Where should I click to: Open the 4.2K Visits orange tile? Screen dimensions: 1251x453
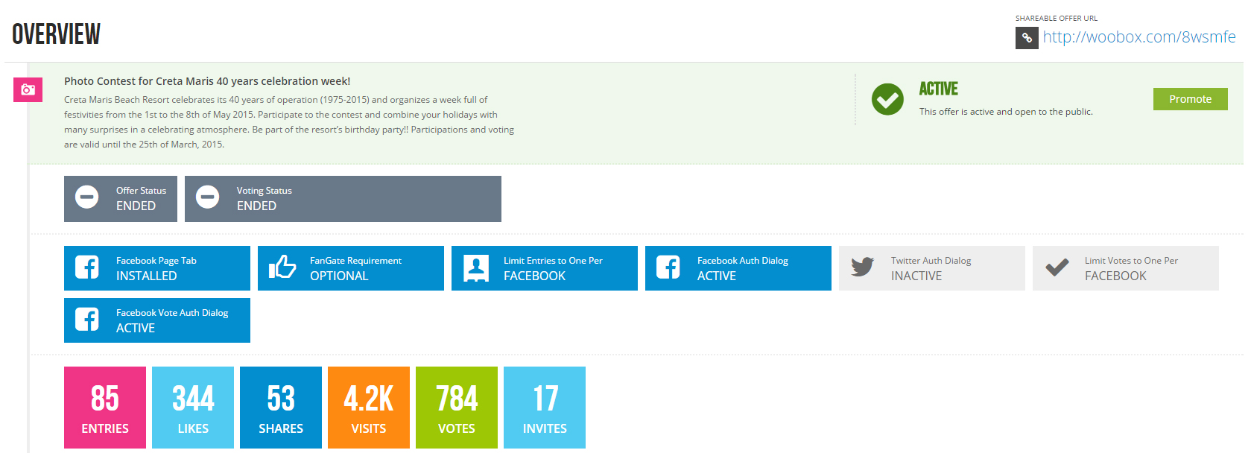click(x=369, y=408)
